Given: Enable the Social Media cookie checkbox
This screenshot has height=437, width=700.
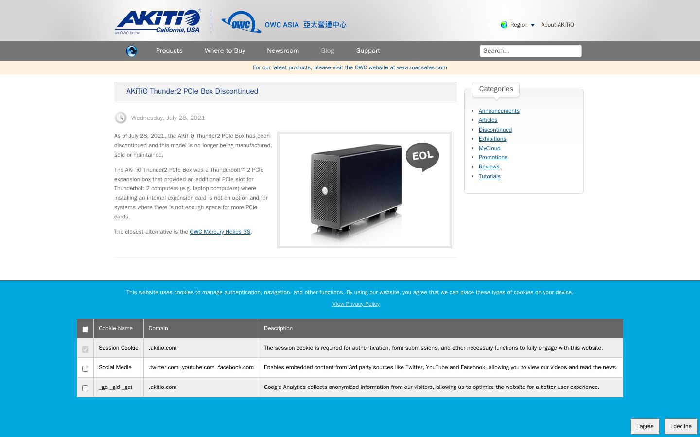Looking at the screenshot, I should pyautogui.click(x=85, y=369).
